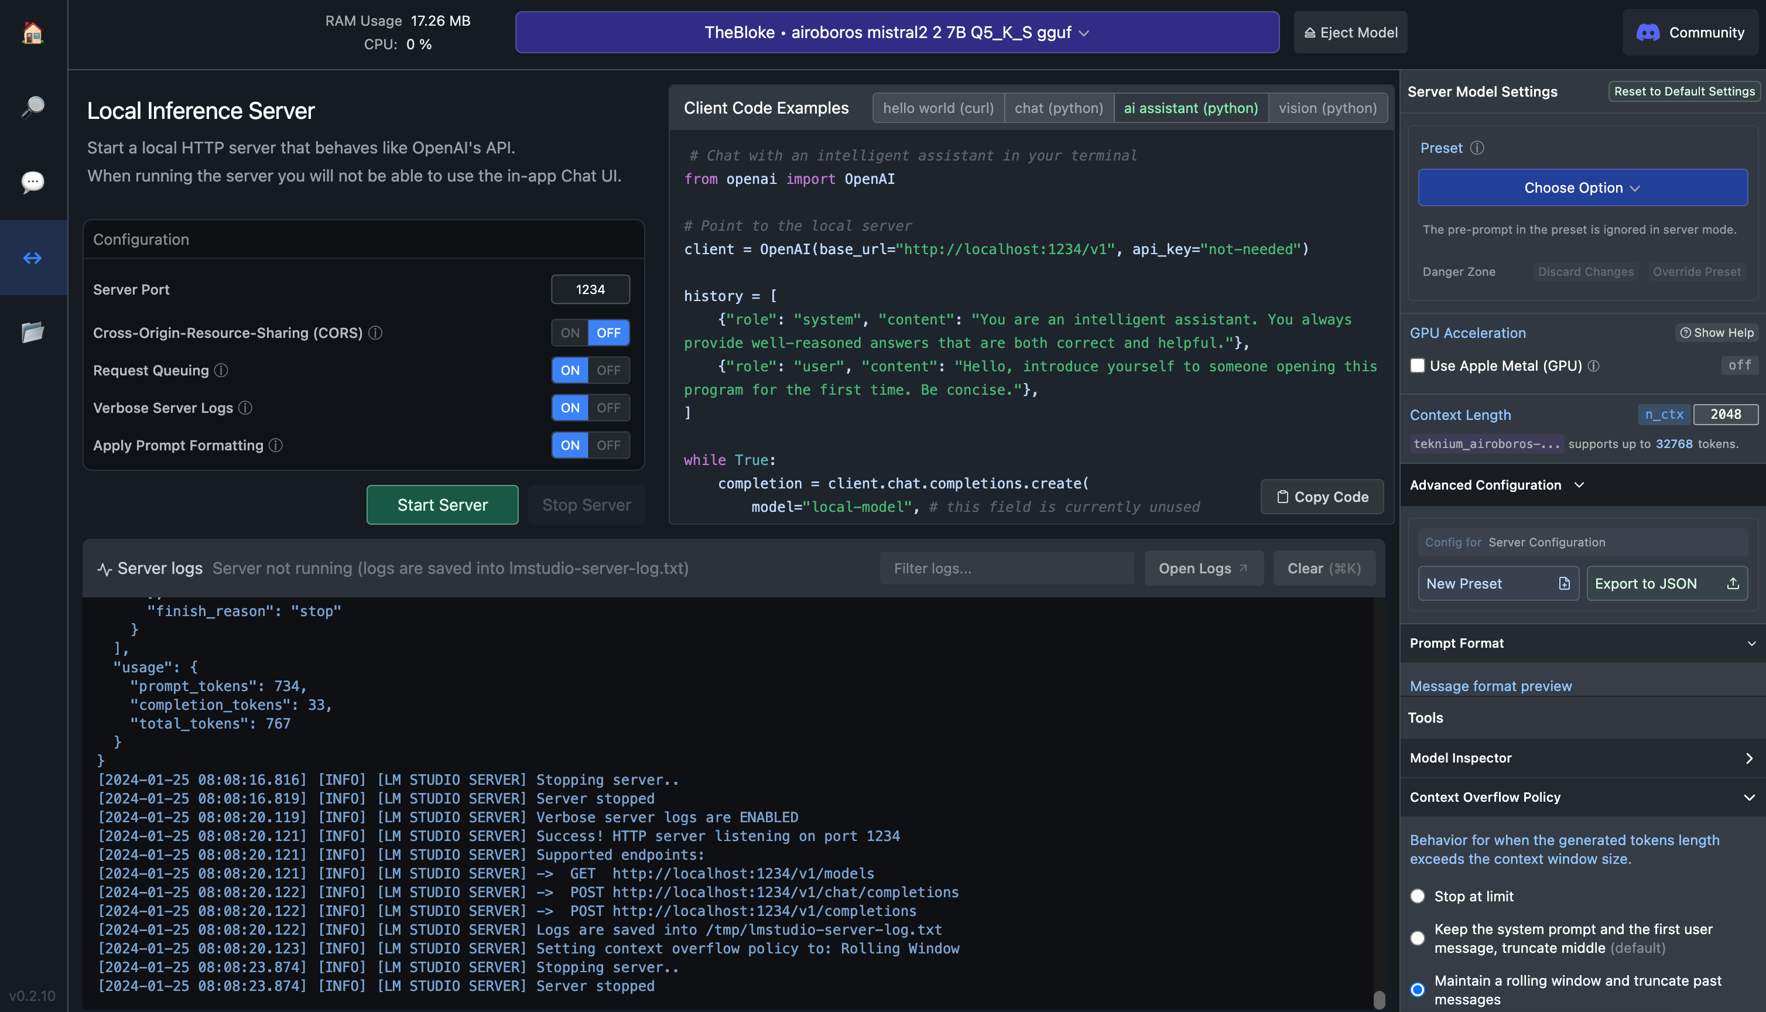Select the Stop at limit option

point(1417,897)
